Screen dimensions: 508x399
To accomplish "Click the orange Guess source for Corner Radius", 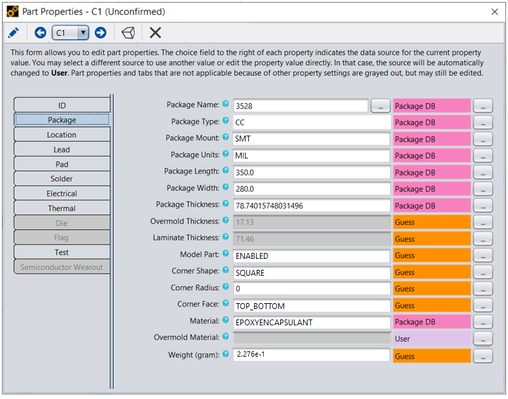I will (x=432, y=288).
